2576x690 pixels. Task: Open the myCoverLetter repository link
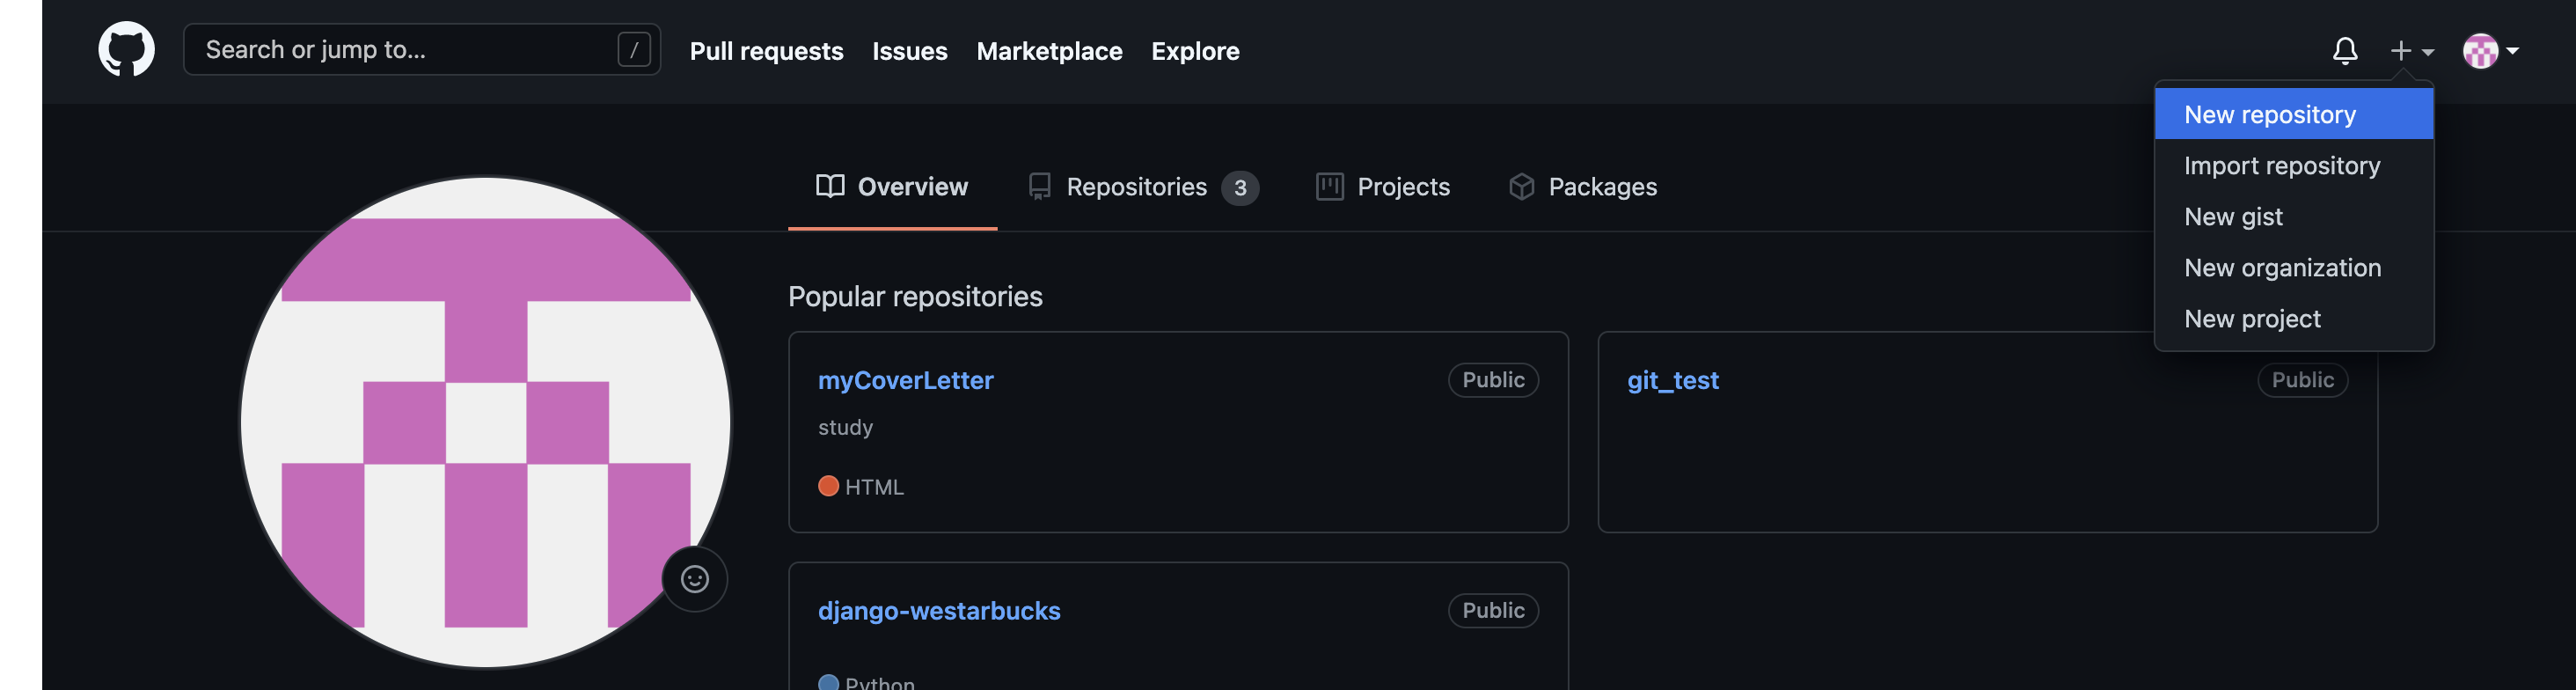coord(905,380)
